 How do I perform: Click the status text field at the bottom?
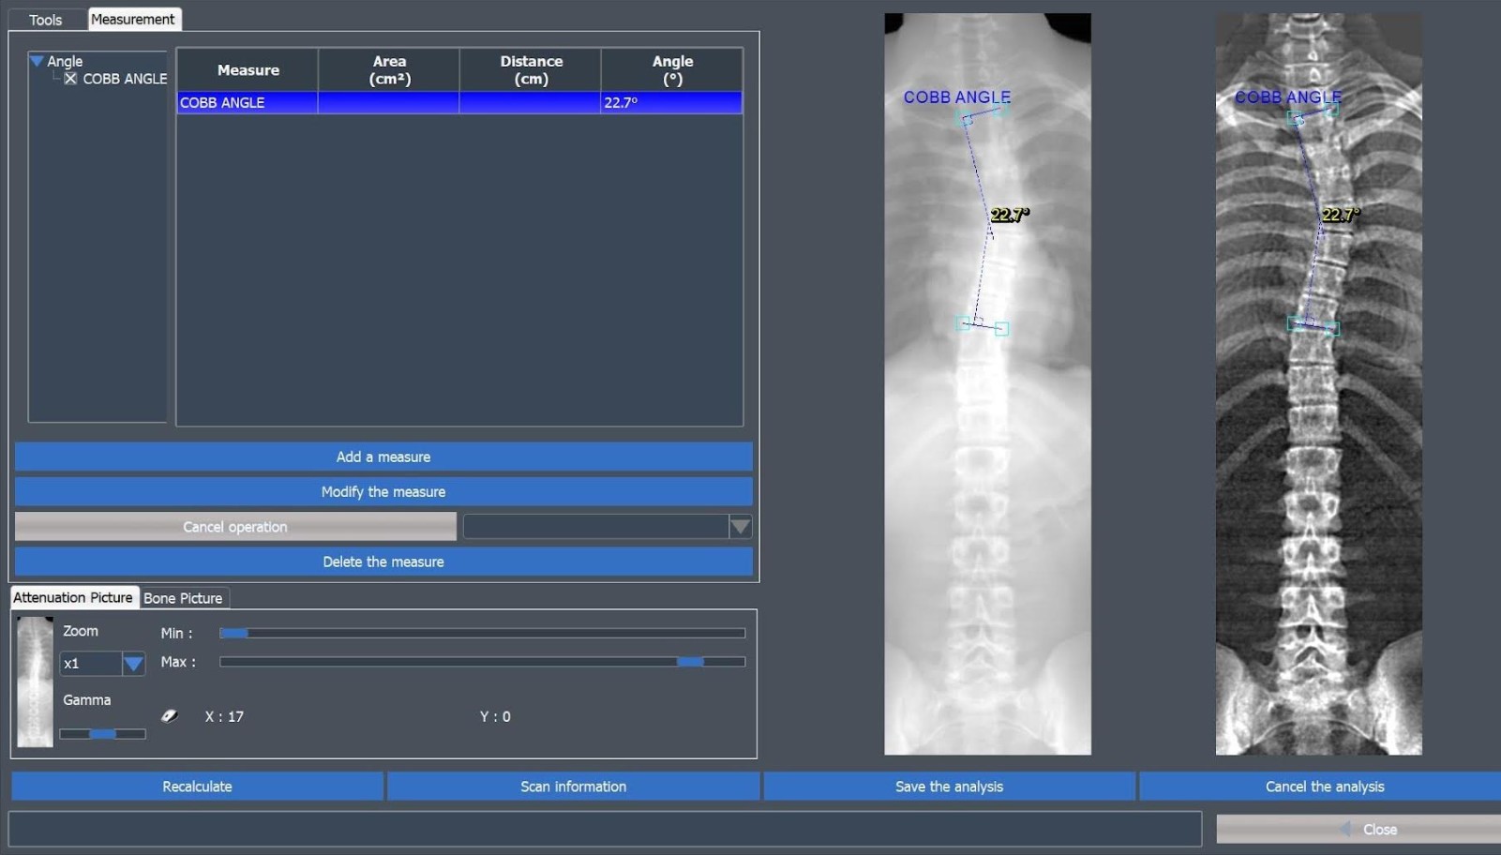pyautogui.click(x=605, y=829)
